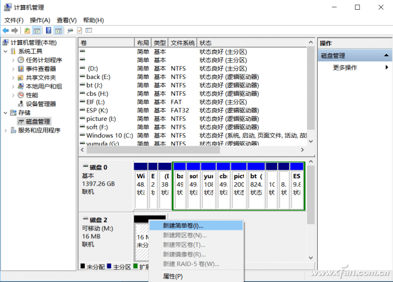
Task: Select 性能 in the tree
Action: click(x=32, y=95)
